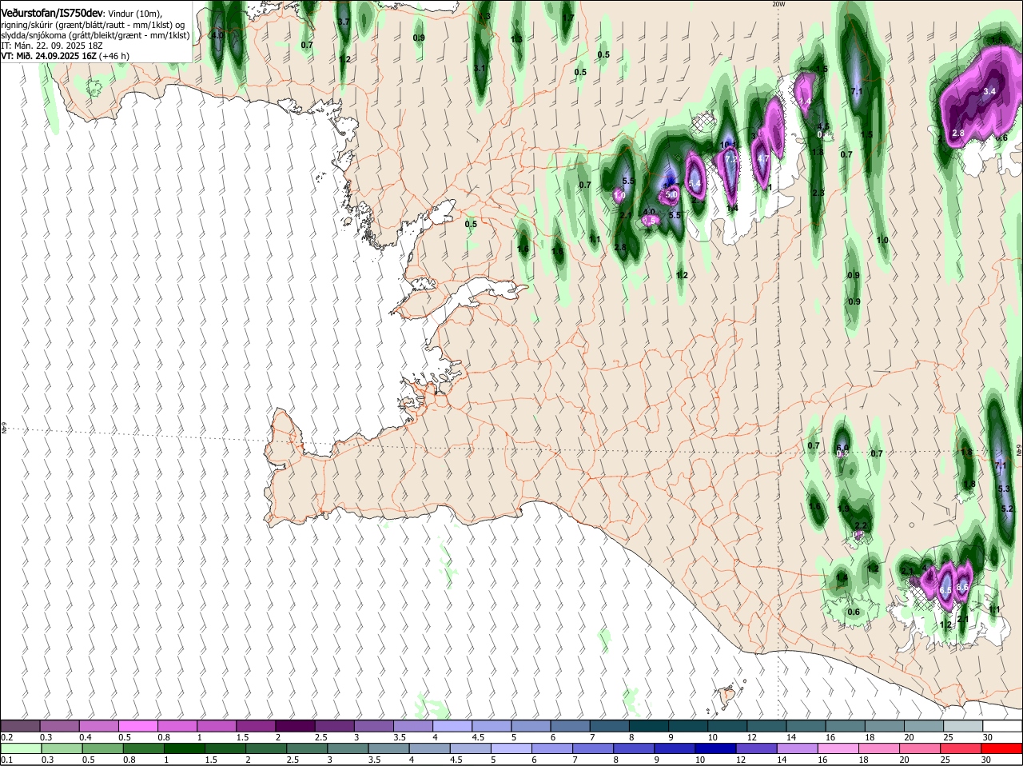1023x766 pixels.
Task: Click the grey-teal 16 swatch in upper scale
Action: click(x=845, y=726)
